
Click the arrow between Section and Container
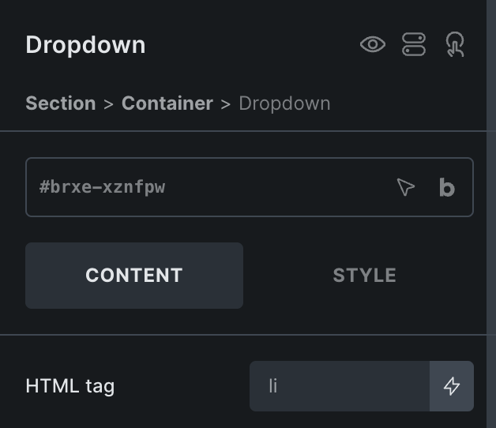click(x=108, y=104)
